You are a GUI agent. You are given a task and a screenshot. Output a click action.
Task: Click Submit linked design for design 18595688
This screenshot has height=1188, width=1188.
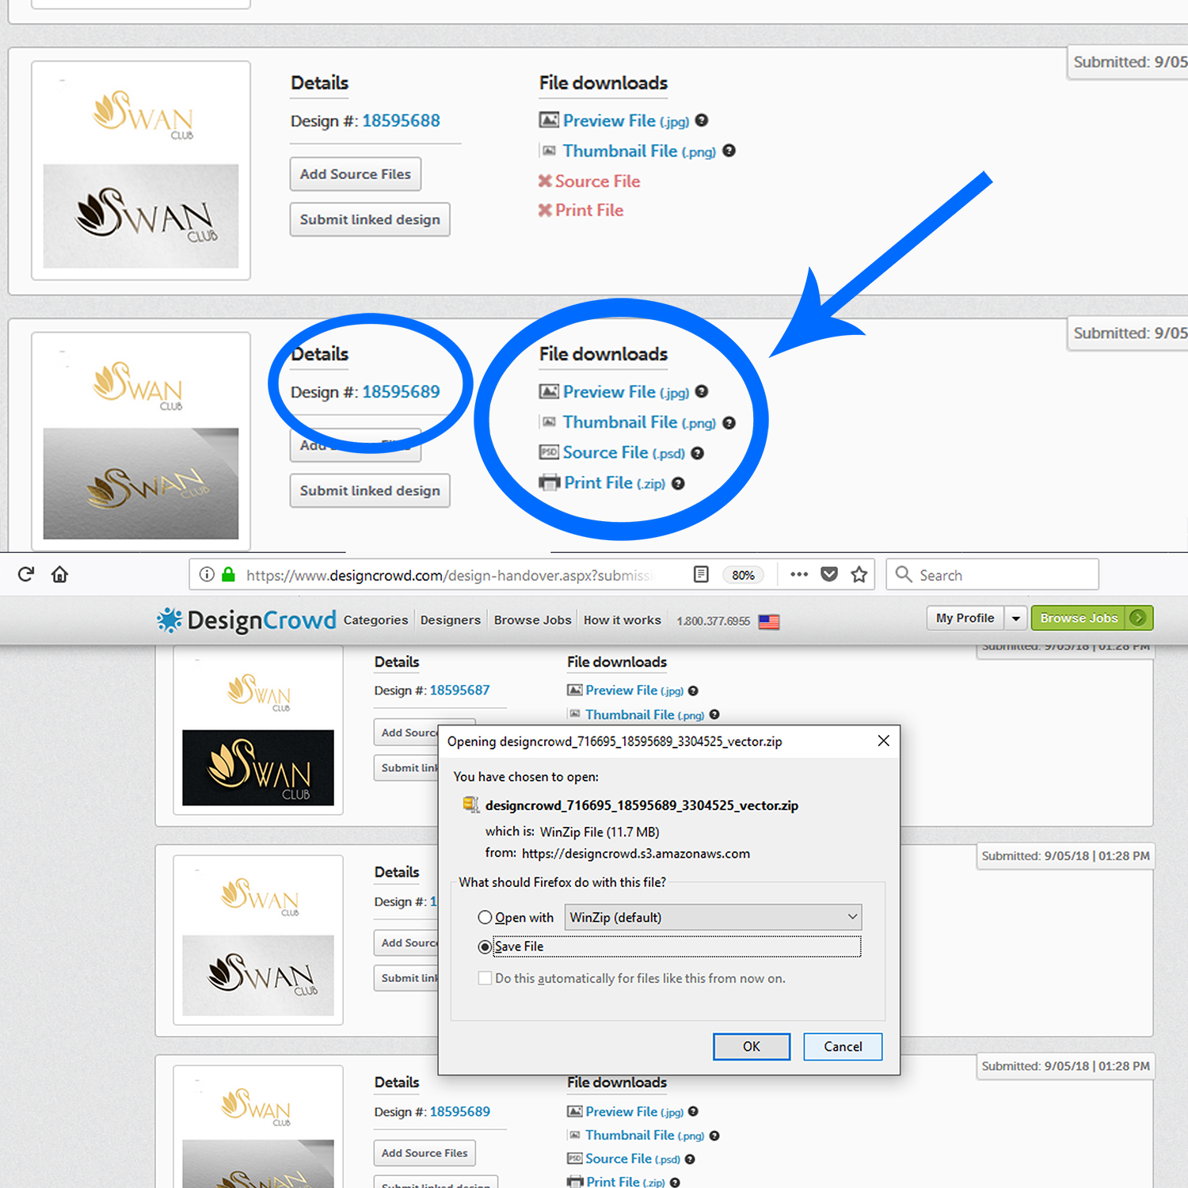click(370, 219)
